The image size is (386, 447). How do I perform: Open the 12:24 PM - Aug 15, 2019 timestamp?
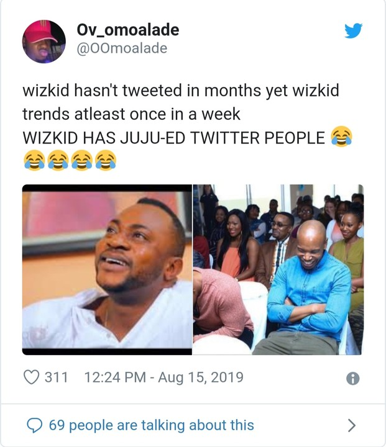coord(163,377)
